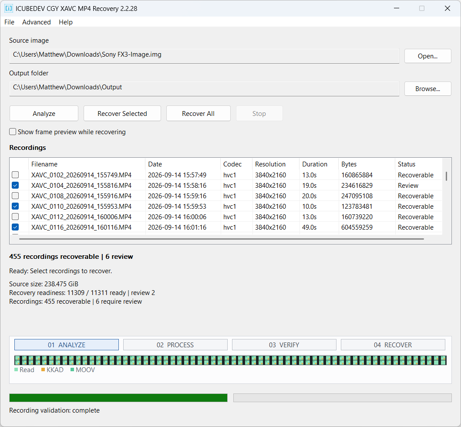Sort by the Filename column header
This screenshot has height=427, width=461.
click(87, 164)
